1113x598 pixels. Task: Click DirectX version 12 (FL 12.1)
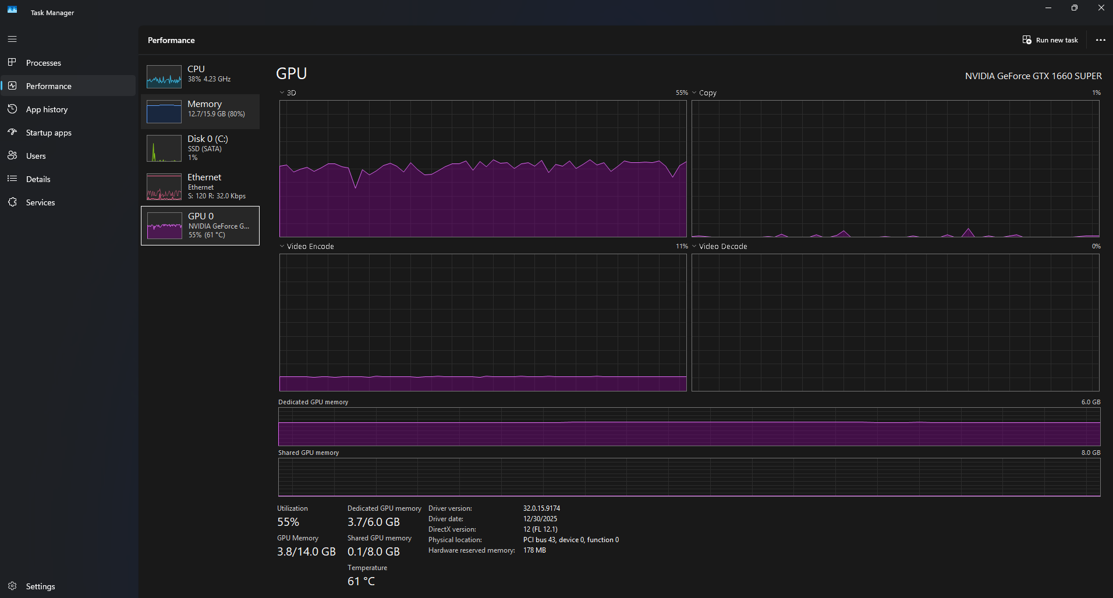(540, 529)
